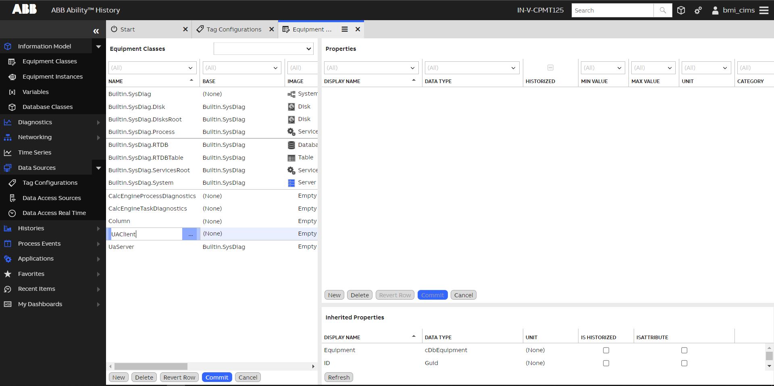Open the Equipment Classes header dropdown
This screenshot has width=774, height=386.
coord(264,49)
